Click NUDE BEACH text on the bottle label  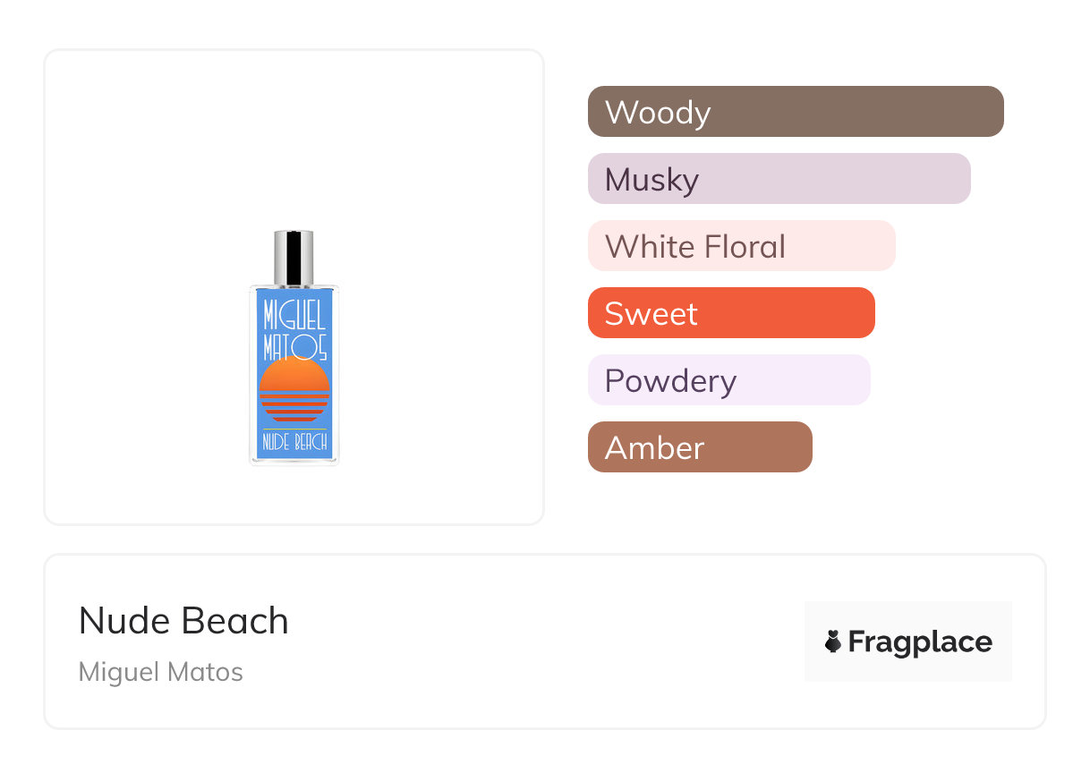[x=294, y=441]
